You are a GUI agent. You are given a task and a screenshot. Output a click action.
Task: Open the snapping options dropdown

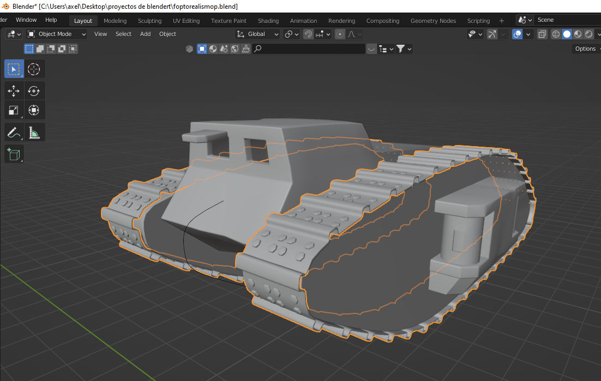pos(323,34)
